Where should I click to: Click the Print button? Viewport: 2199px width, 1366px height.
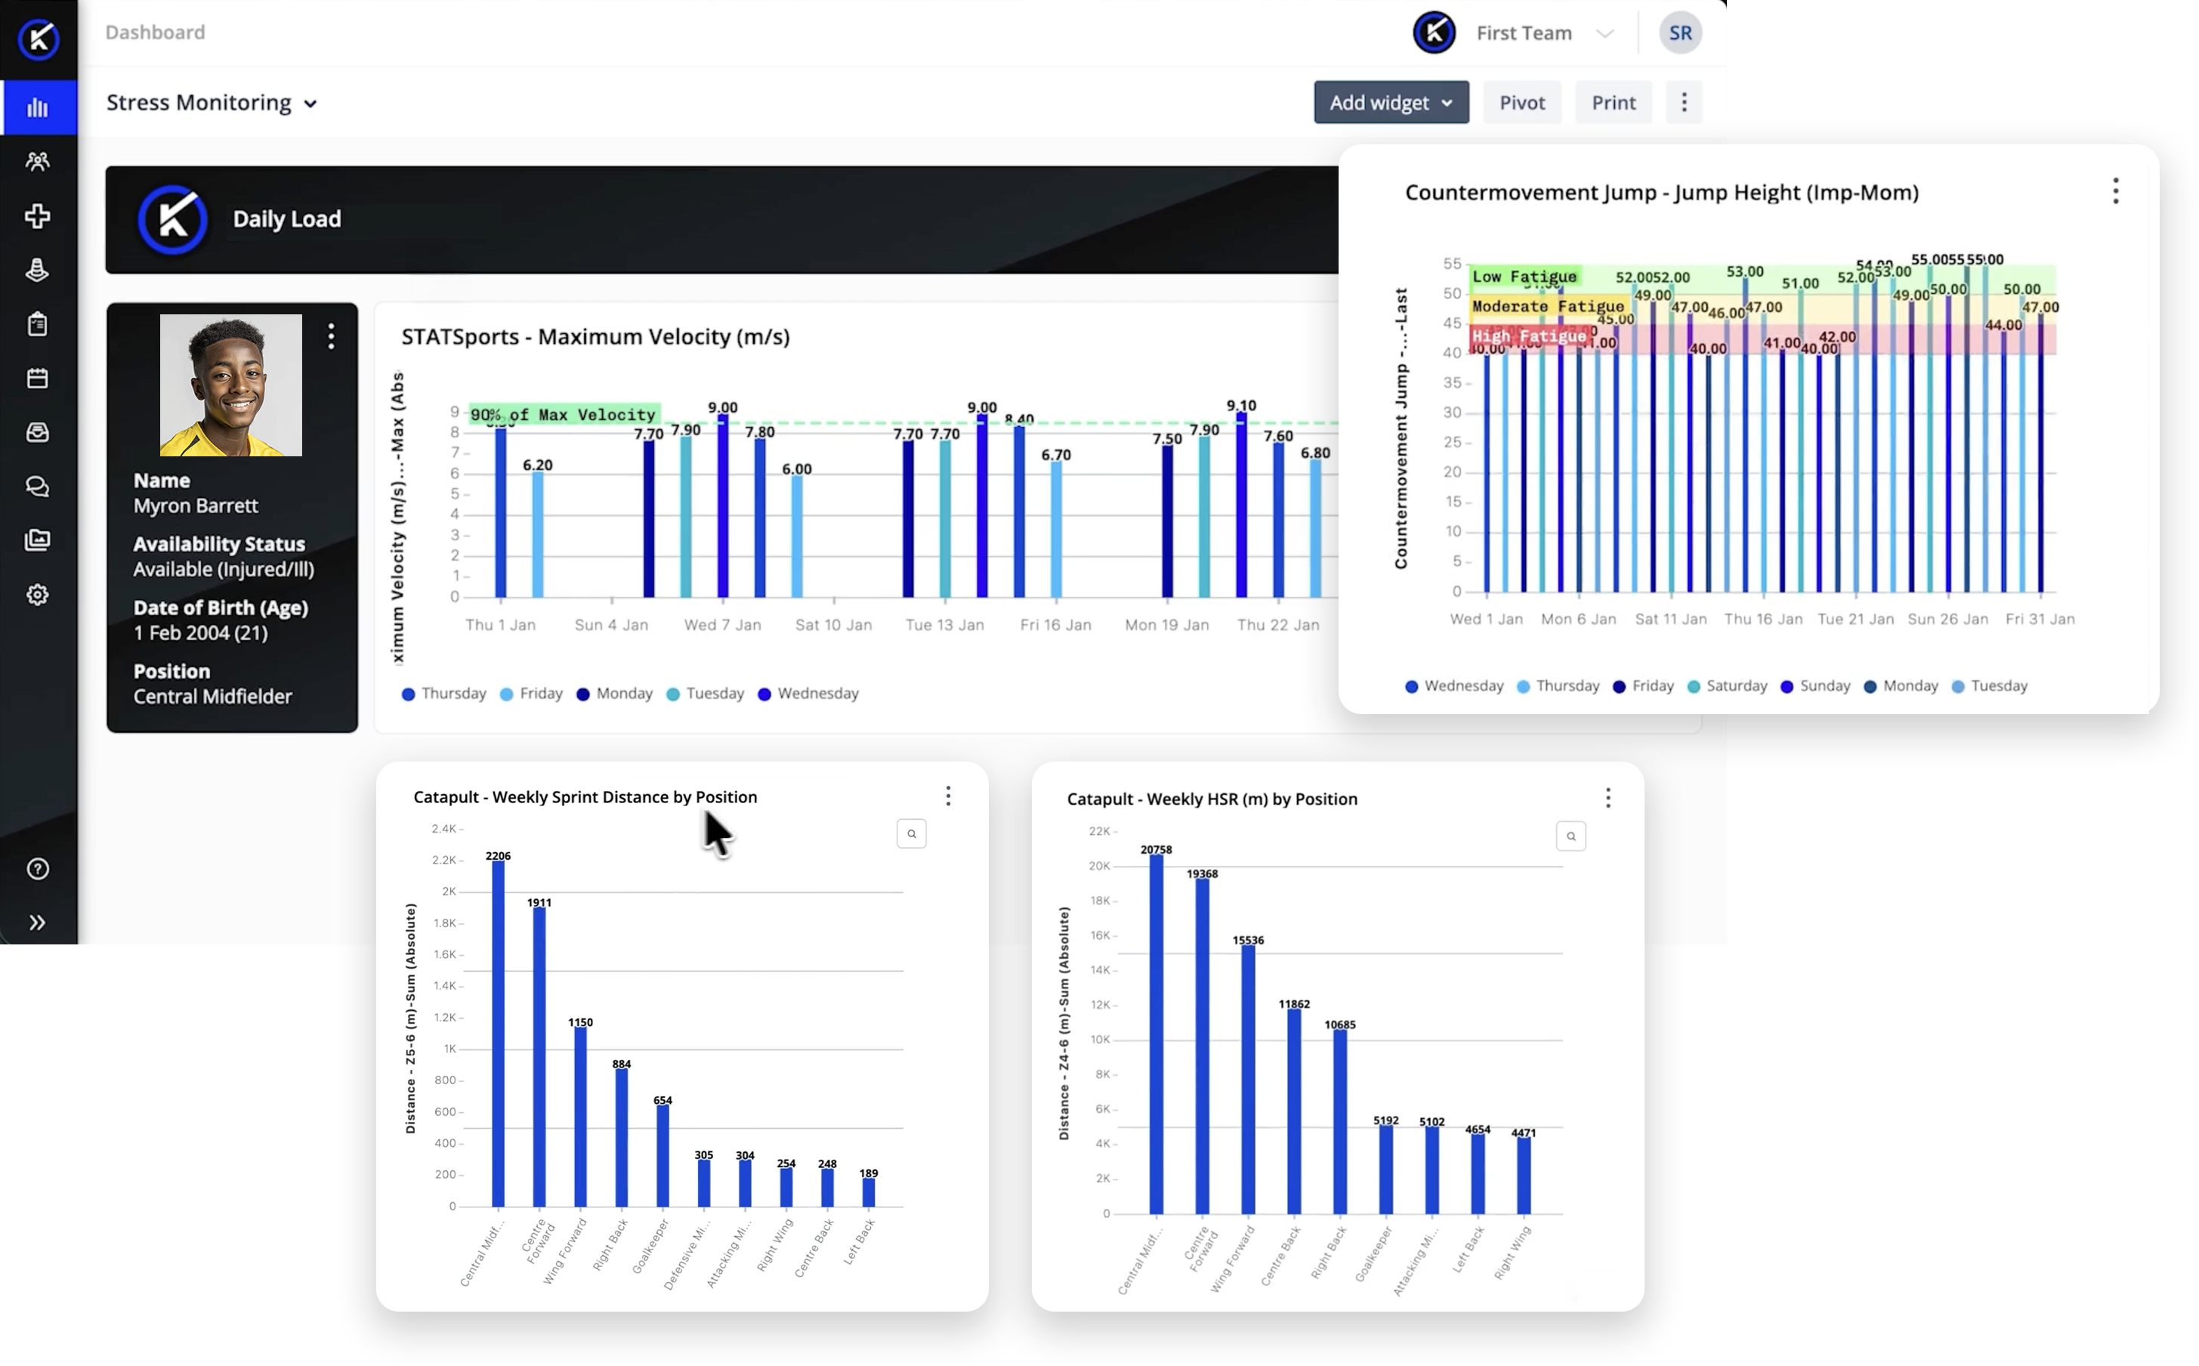click(1613, 103)
